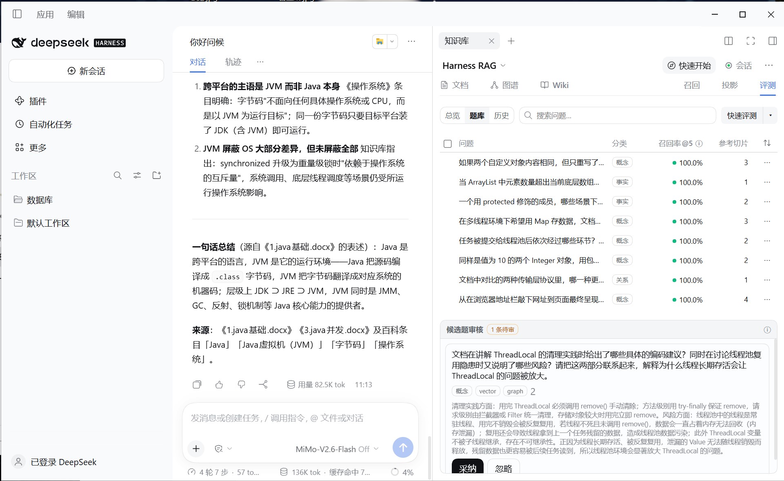Screen dimensions: 784x481
Task: Switch to the 文档 tab
Action: (x=455, y=85)
